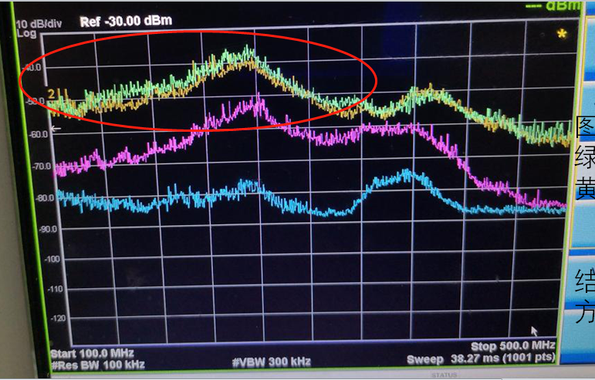Screen dimensions: 595x380
Task: Click the yellow asterisk indicator at top right
Action: click(562, 34)
